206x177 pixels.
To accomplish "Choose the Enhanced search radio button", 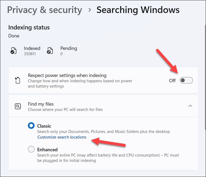I will 31,149.
